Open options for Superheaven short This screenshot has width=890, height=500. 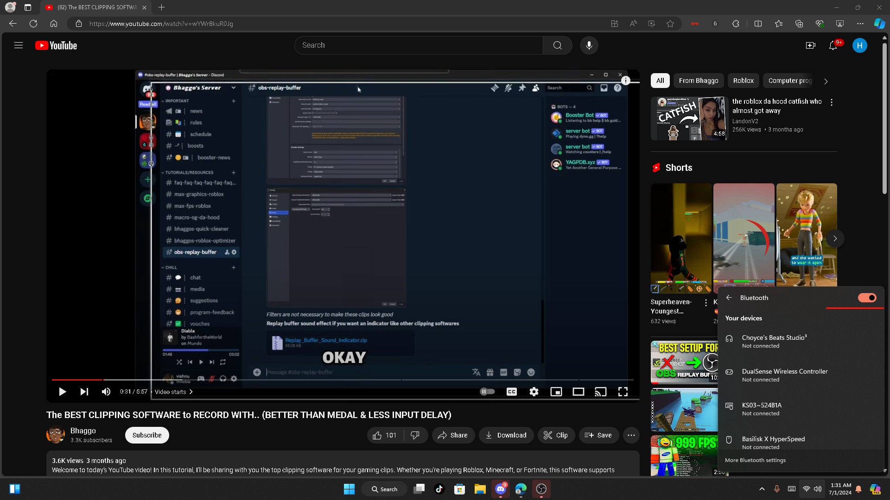click(706, 303)
